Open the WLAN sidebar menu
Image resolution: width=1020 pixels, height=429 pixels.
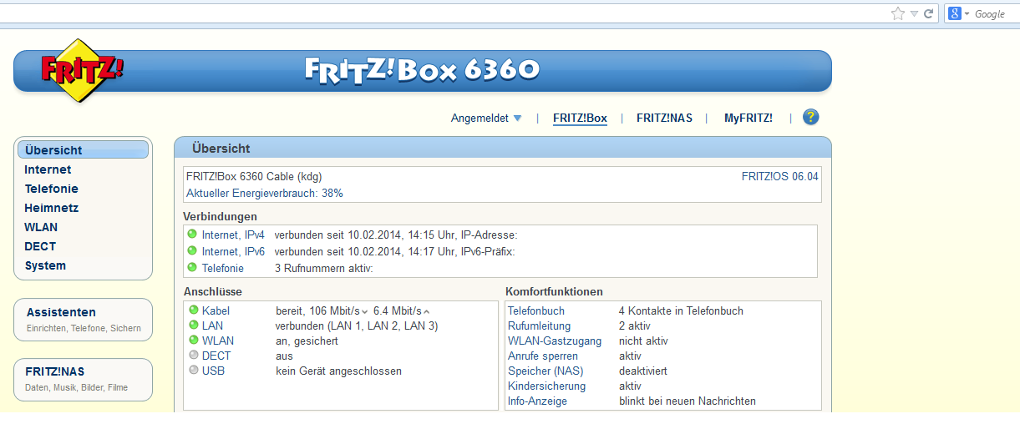[x=41, y=227]
